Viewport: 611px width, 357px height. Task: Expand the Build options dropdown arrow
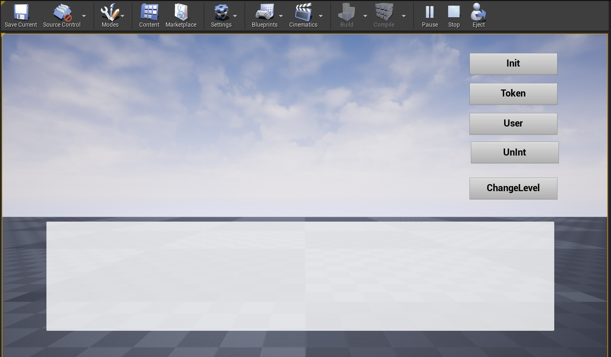pos(365,16)
